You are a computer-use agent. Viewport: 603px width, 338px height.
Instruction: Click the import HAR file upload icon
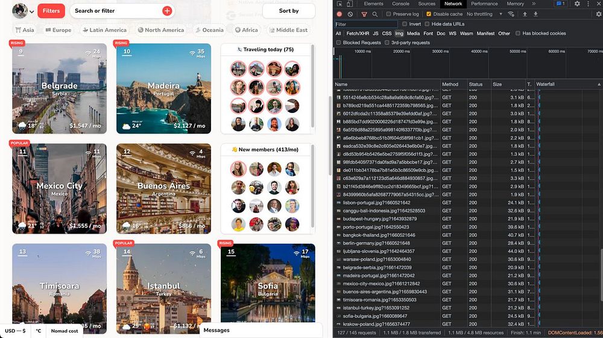click(x=525, y=14)
